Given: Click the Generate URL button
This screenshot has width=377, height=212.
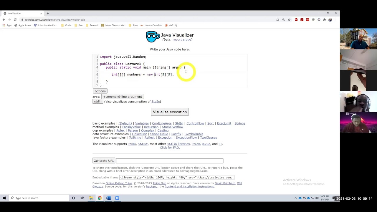Looking at the screenshot, I should [103, 160].
